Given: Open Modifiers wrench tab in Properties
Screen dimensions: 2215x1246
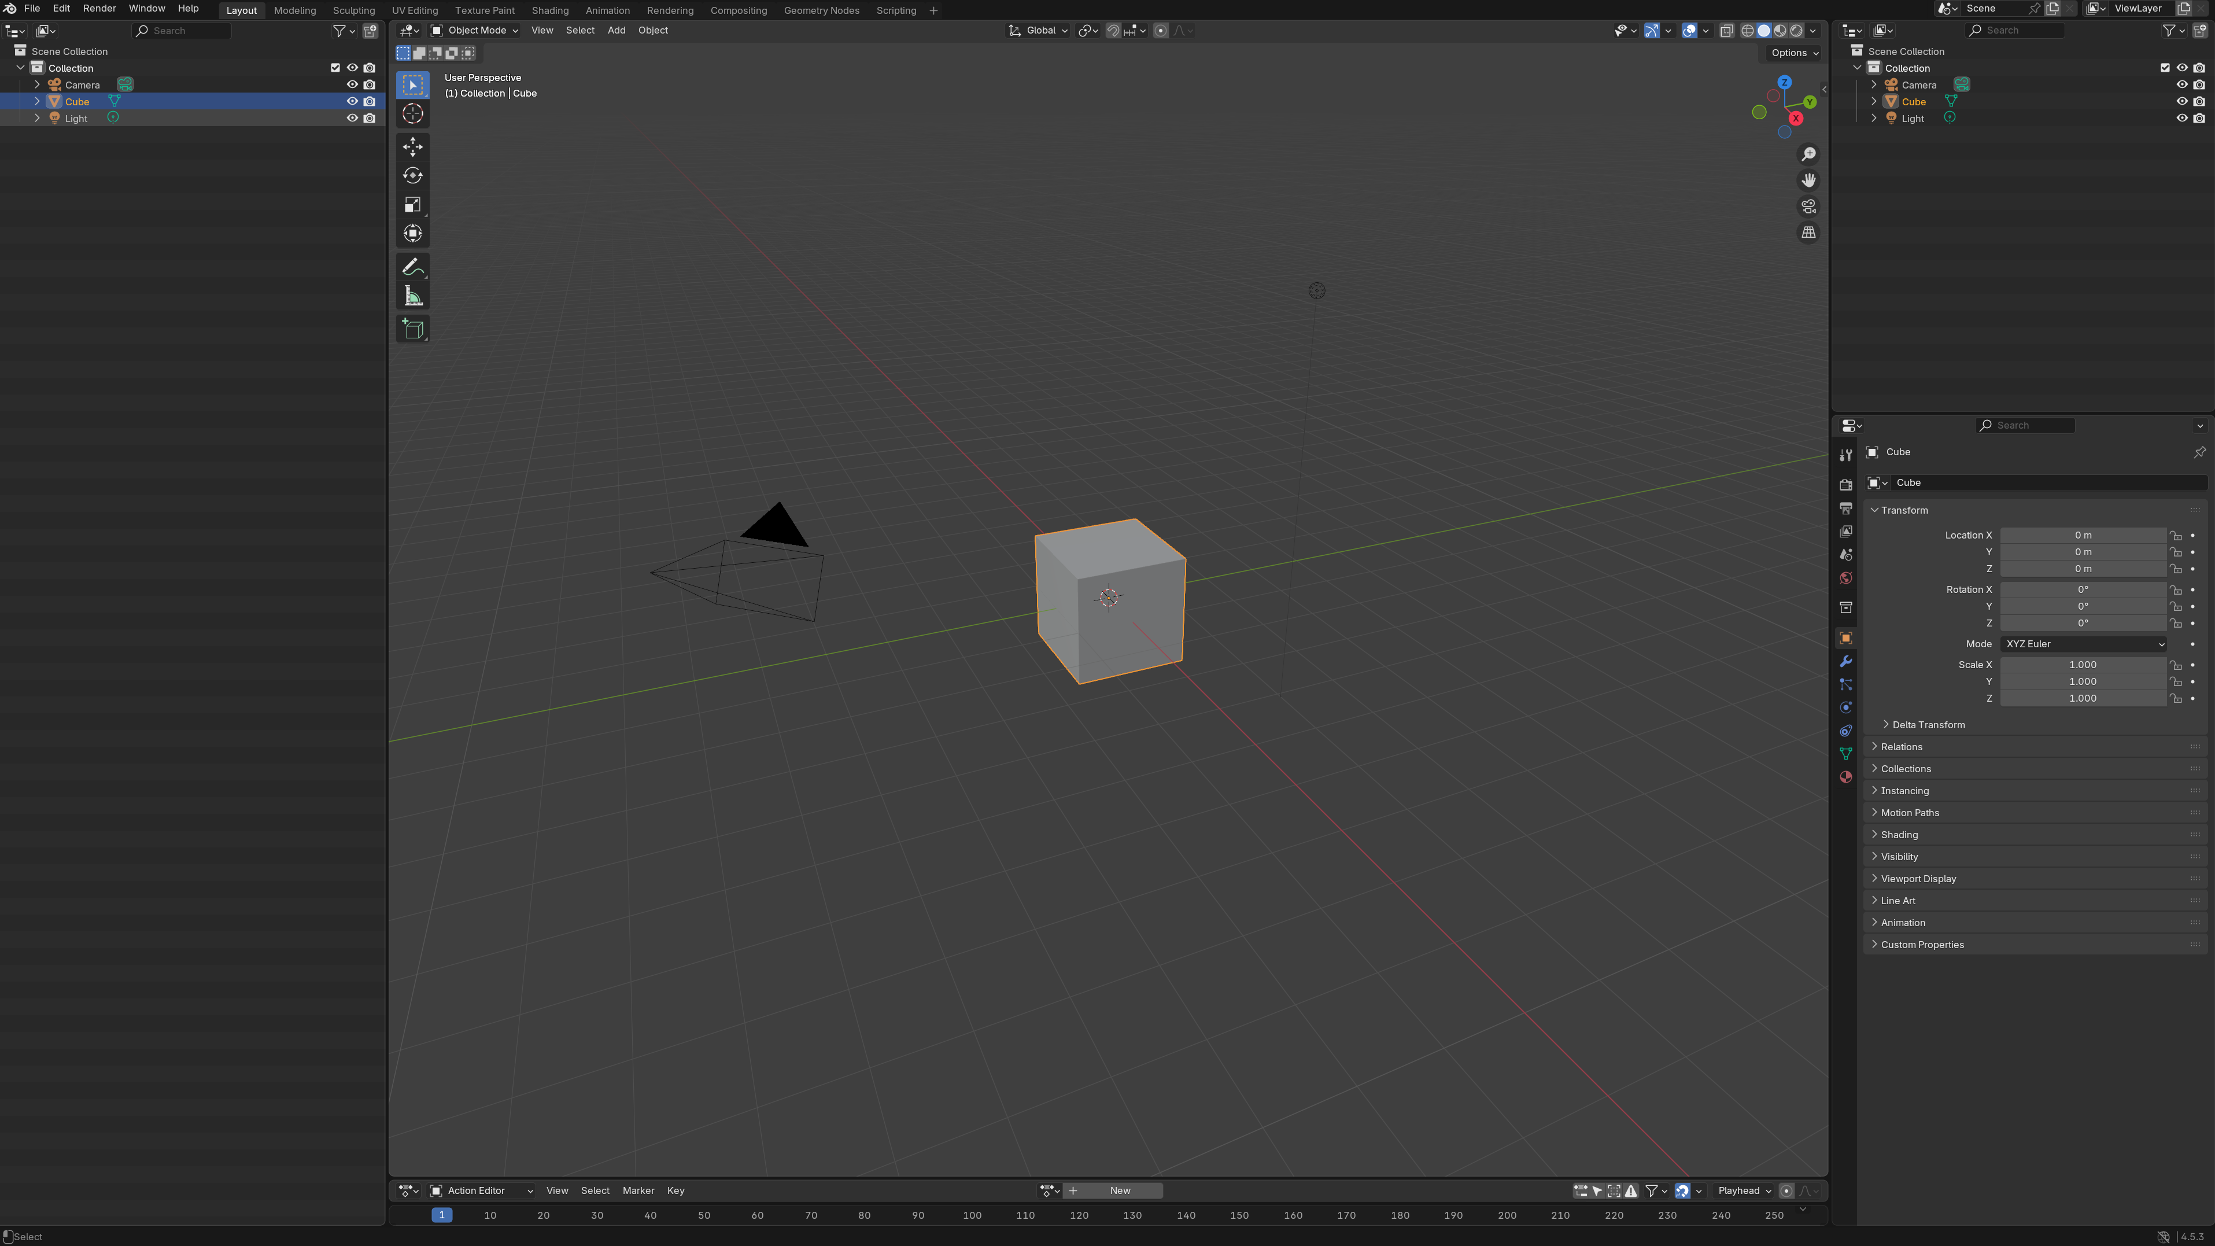Looking at the screenshot, I should (1845, 661).
